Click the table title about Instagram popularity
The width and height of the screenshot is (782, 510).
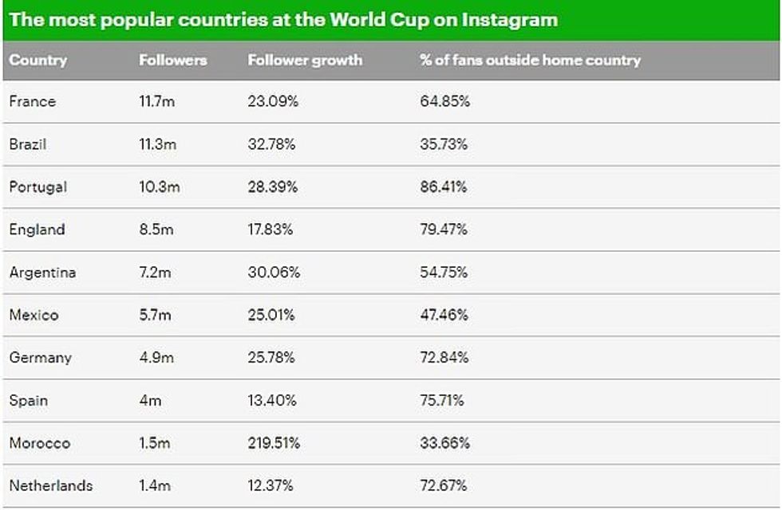283,19
